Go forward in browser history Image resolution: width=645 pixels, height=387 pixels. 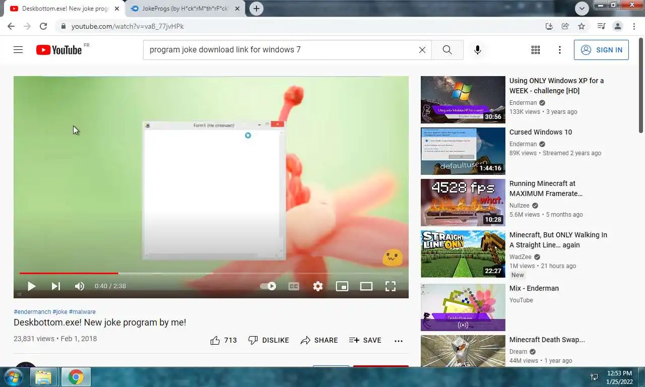(27, 26)
